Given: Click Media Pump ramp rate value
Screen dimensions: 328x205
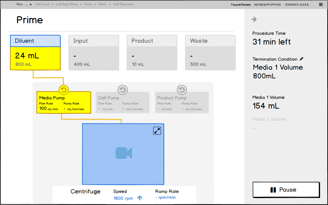Looking at the screenshot, I should click(x=74, y=109).
